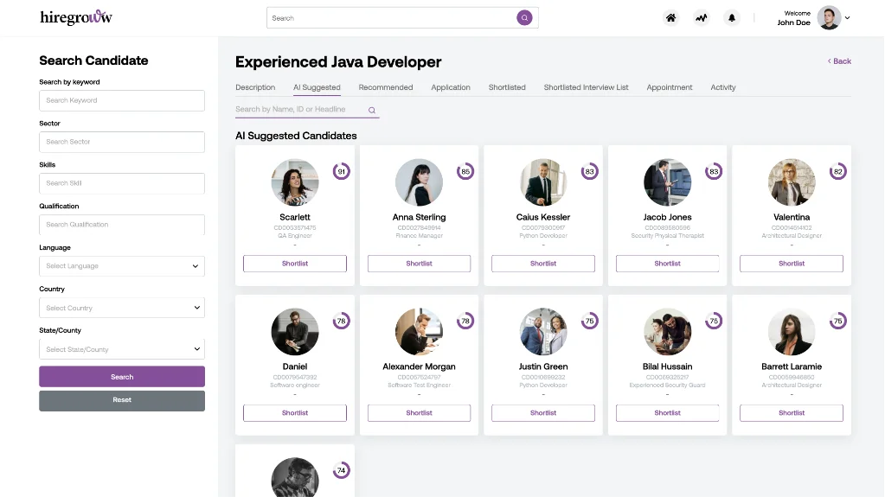Open the activity chart icon in header
This screenshot has width=885, height=497.
[x=702, y=18]
